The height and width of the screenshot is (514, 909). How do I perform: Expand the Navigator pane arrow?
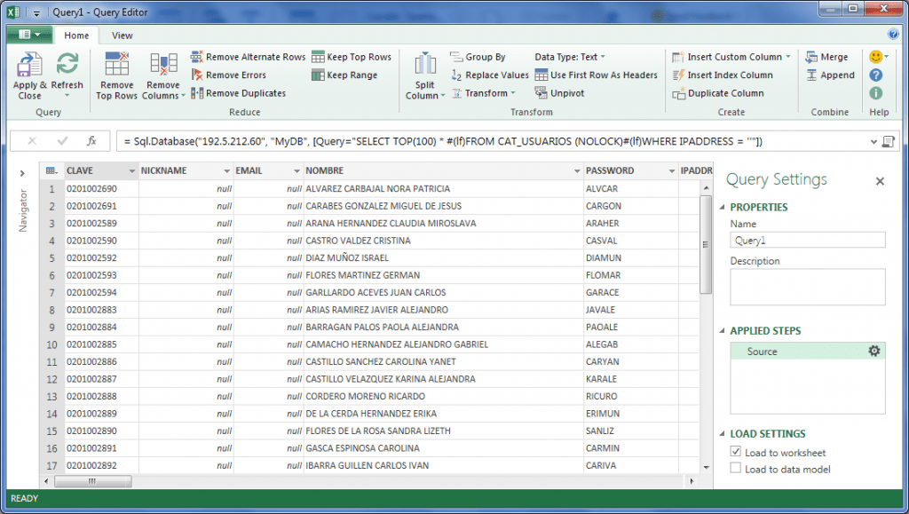(22, 173)
